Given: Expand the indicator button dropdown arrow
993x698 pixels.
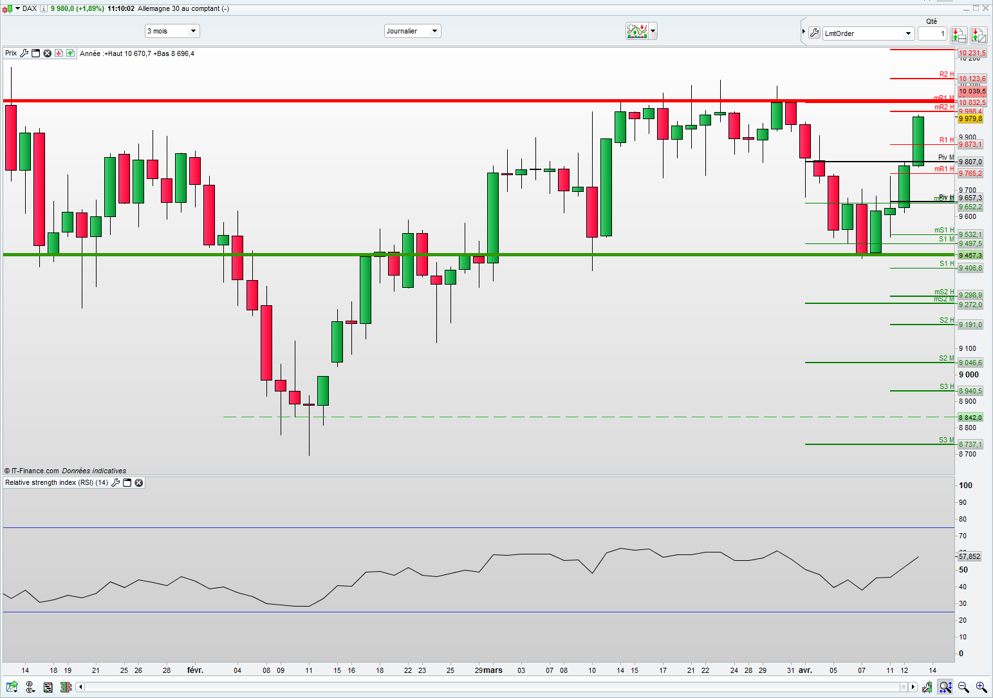Looking at the screenshot, I should click(x=653, y=31).
